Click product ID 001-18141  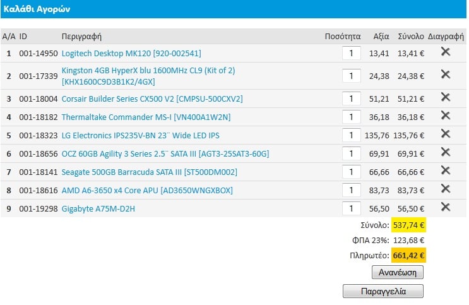point(39,172)
